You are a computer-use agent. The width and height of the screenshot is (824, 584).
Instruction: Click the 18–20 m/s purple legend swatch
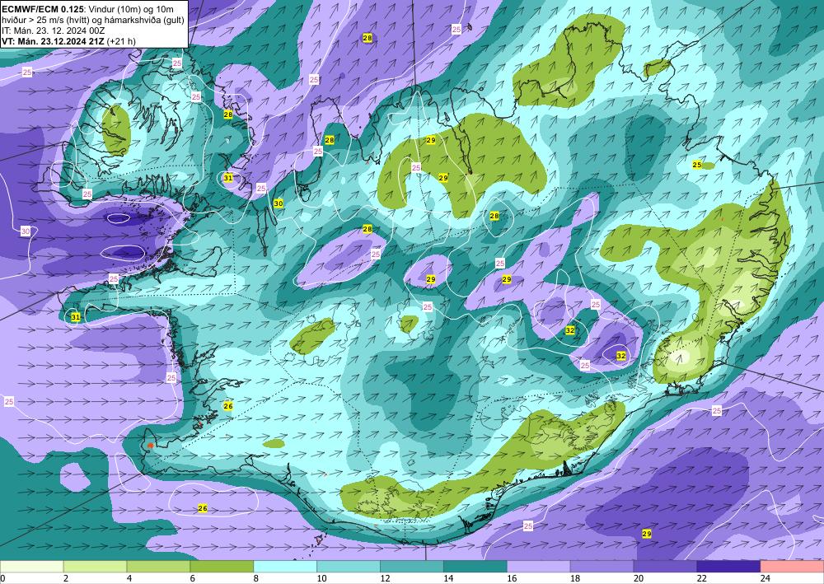[x=602, y=567]
